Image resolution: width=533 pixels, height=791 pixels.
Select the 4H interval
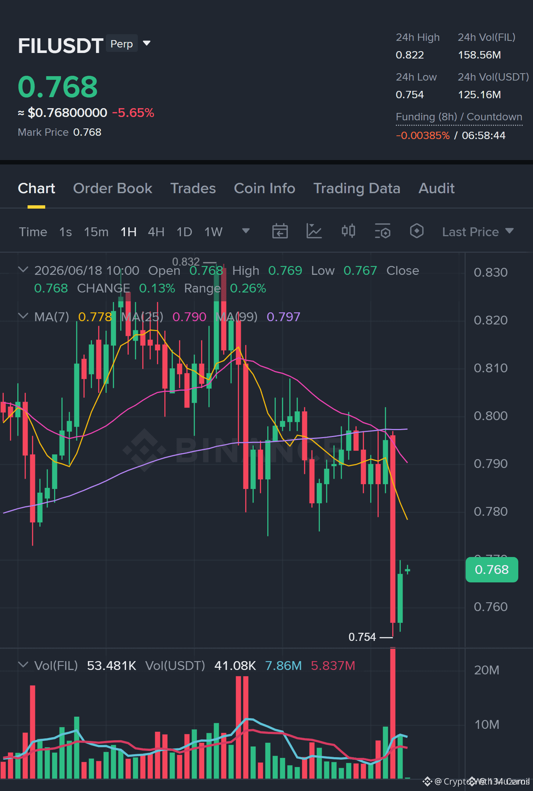(156, 232)
